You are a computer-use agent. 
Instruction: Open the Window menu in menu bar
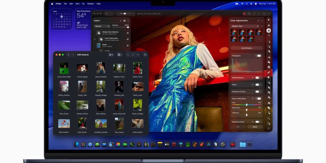[x=91, y=4]
